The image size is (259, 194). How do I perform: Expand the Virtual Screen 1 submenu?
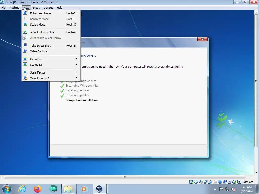point(51,78)
